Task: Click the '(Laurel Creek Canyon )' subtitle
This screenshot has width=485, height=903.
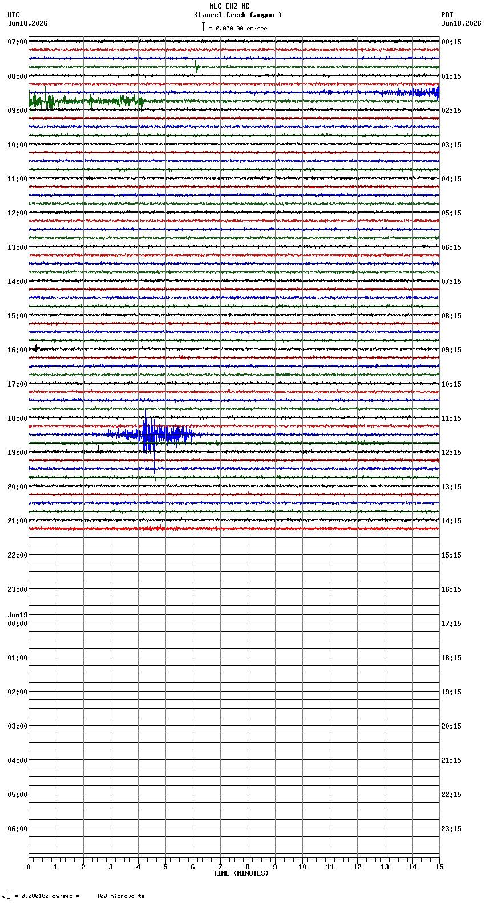Action: 238,15
